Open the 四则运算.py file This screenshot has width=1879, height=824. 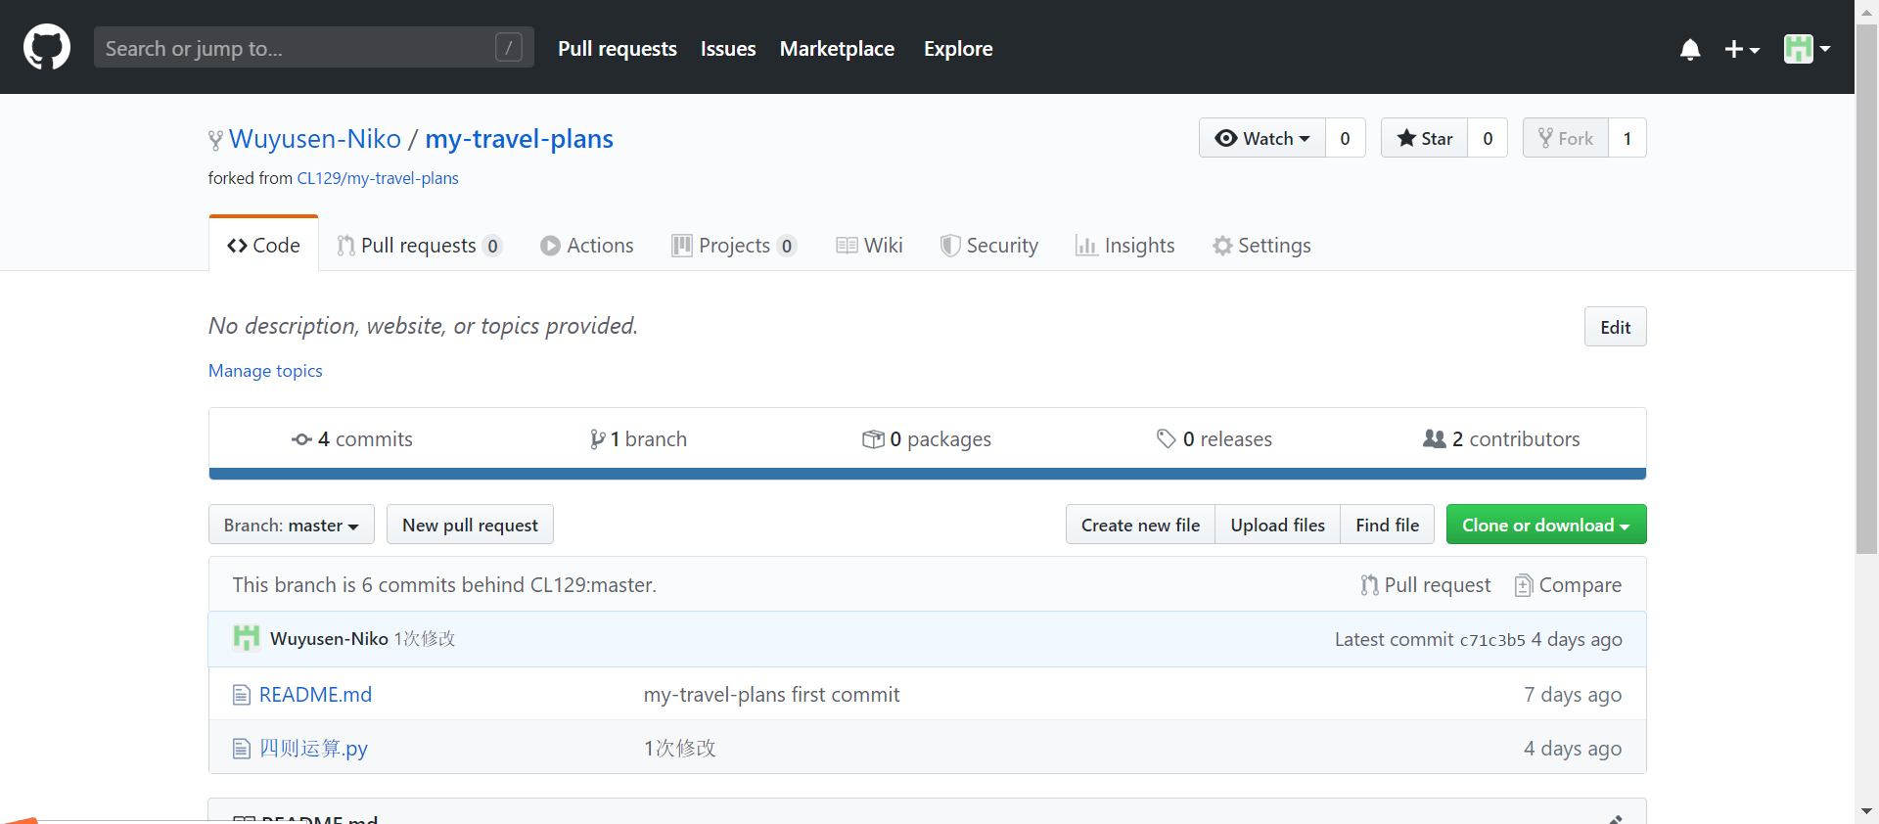[313, 749]
